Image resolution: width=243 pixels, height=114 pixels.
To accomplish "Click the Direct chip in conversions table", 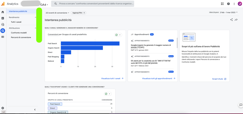I will point(53,108).
